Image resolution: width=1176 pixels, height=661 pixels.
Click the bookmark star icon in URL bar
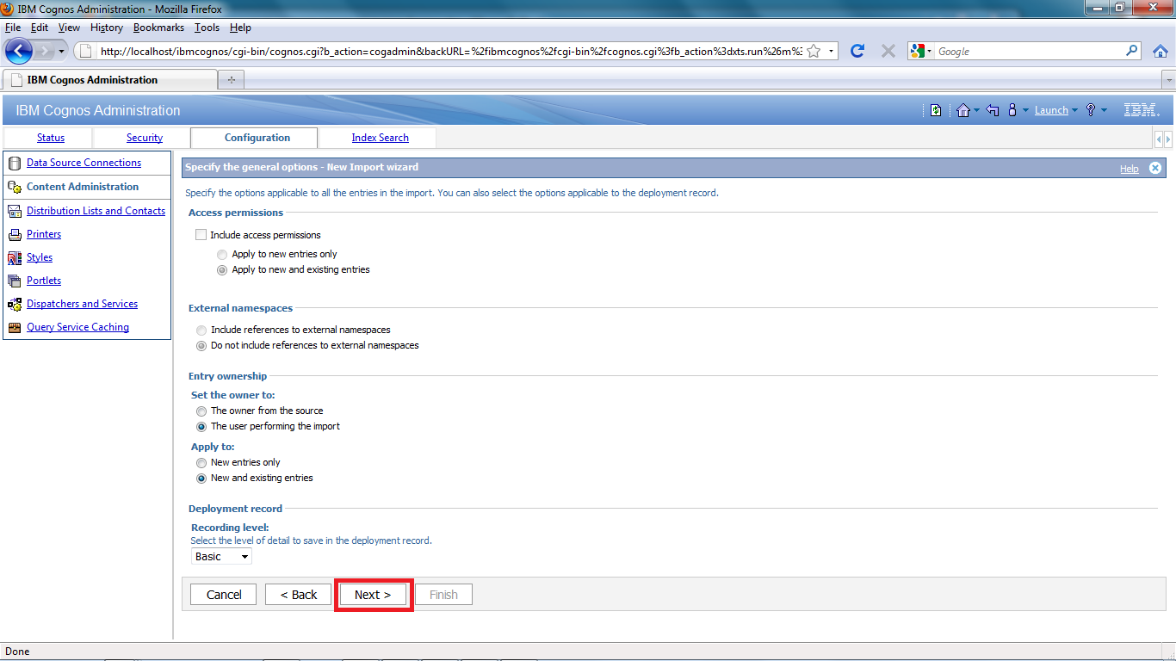click(814, 52)
